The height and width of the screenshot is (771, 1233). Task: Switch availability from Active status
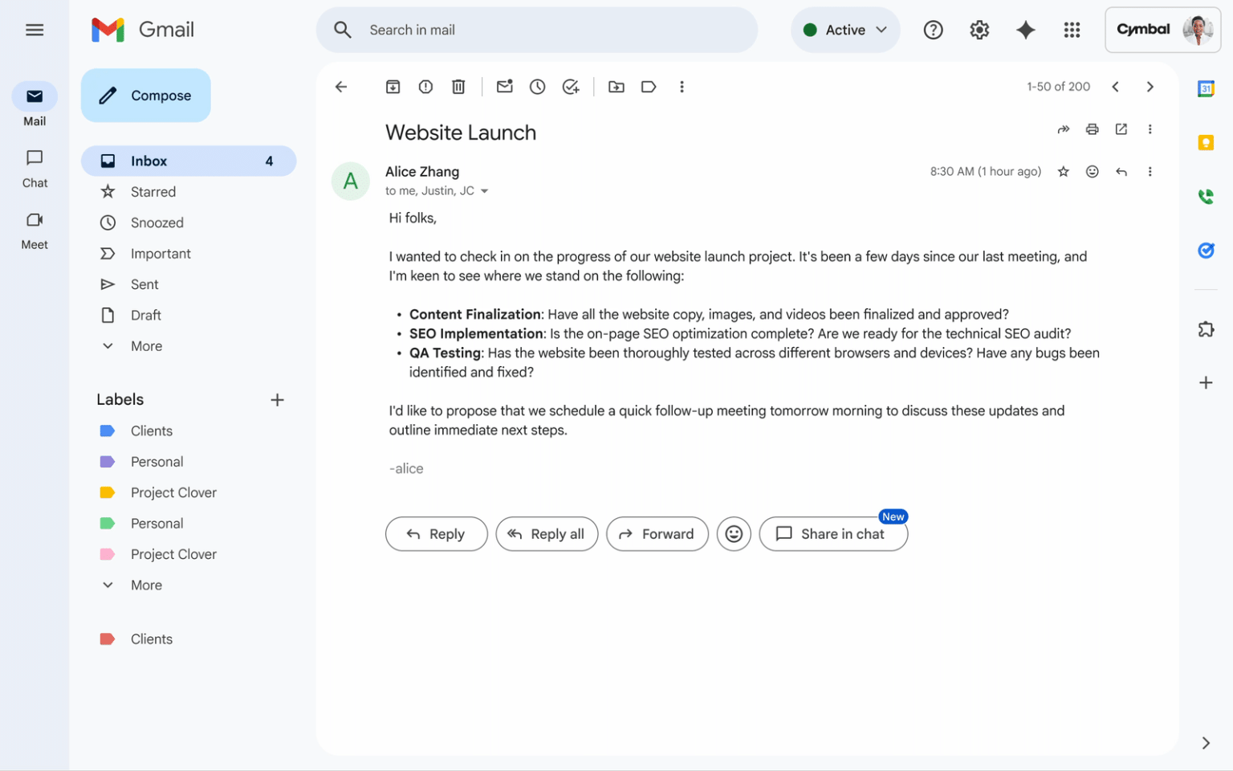(x=845, y=30)
